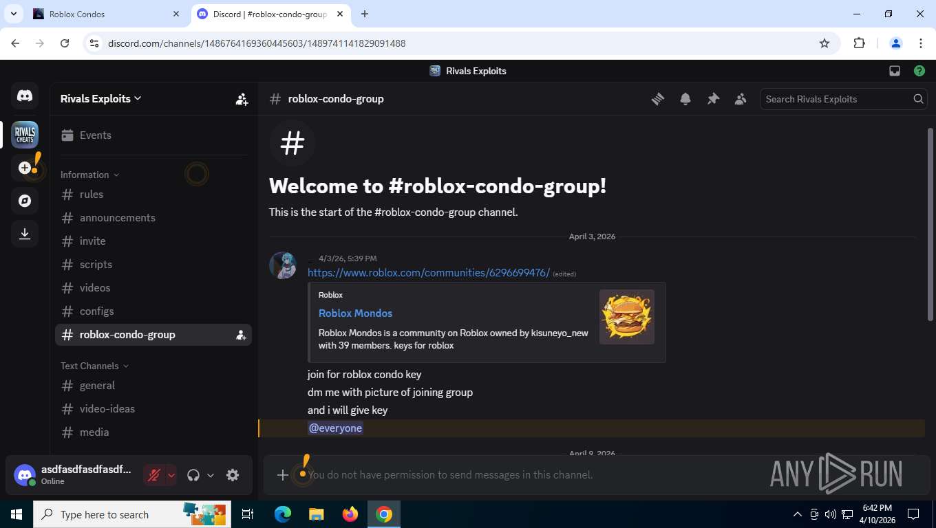
Task: Open the roblox.com communities link
Action: point(429,273)
